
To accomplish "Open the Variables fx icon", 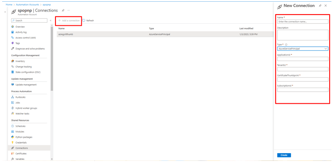I will coord(12,159).
